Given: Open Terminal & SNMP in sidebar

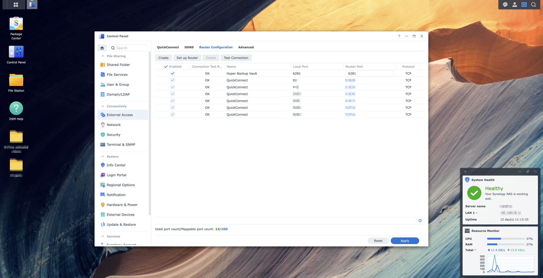Looking at the screenshot, I should point(123,145).
